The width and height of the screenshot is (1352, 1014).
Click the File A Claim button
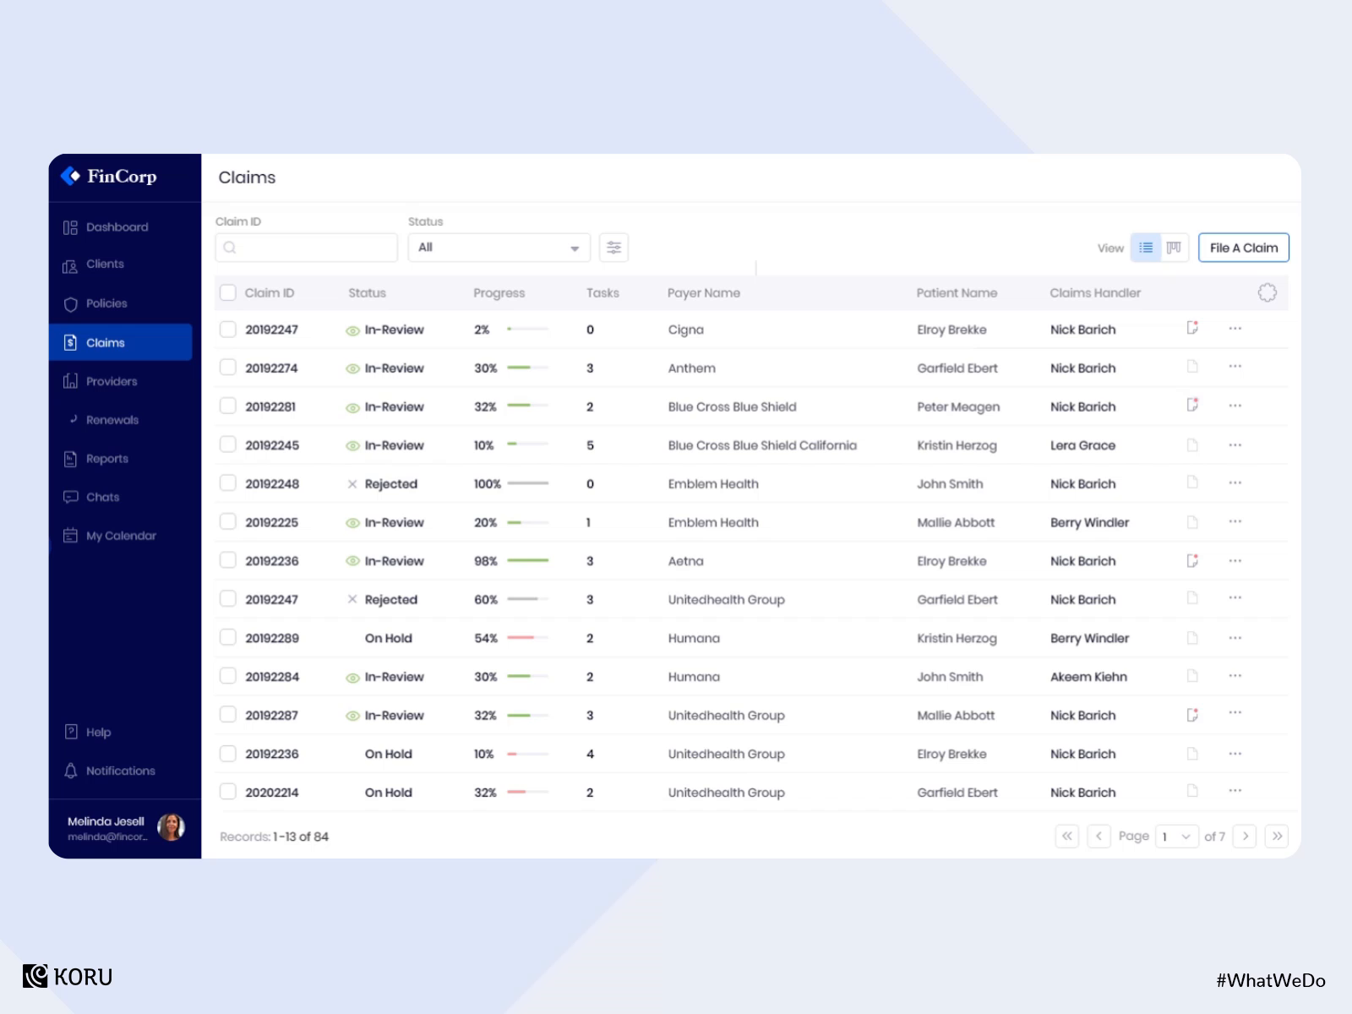pyautogui.click(x=1243, y=247)
